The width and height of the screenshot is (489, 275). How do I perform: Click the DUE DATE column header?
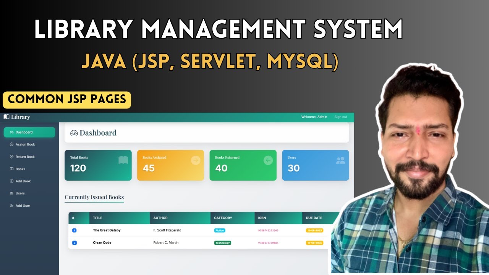click(x=314, y=218)
